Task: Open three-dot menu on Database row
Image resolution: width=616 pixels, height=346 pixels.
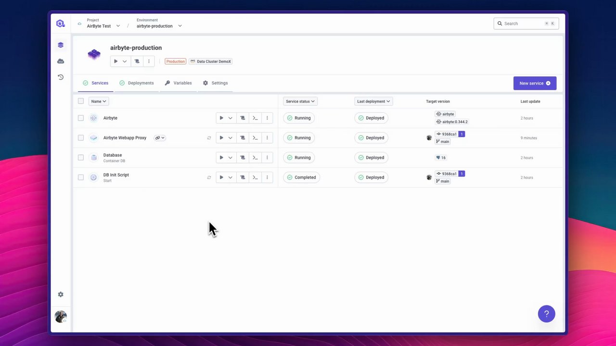Action: coord(267,158)
